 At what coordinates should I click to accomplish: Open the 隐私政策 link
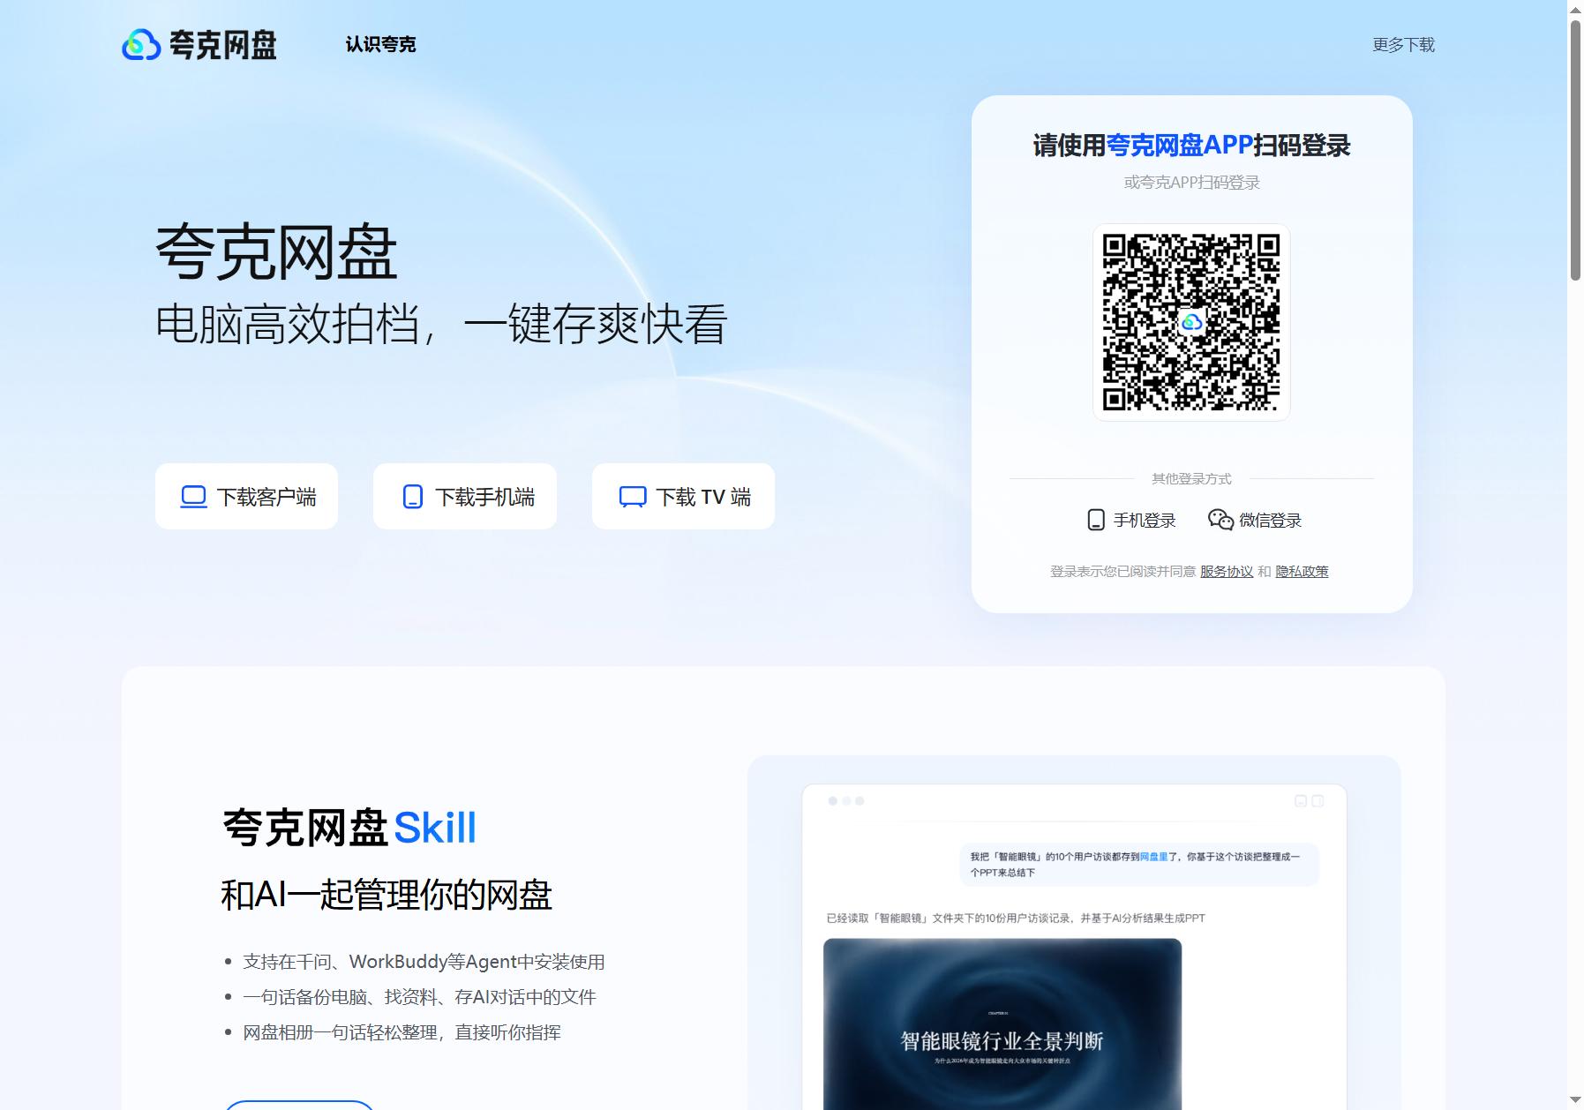(x=1302, y=572)
